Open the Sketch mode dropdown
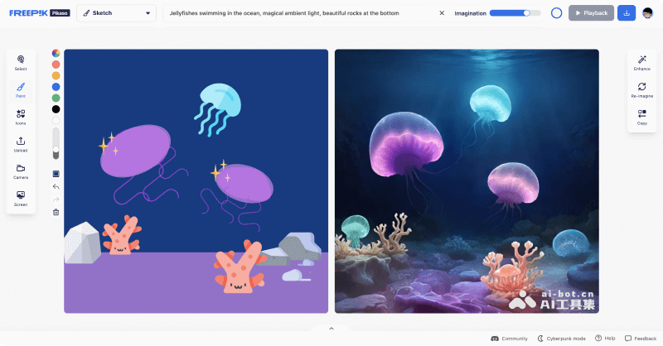663x346 pixels. (116, 13)
